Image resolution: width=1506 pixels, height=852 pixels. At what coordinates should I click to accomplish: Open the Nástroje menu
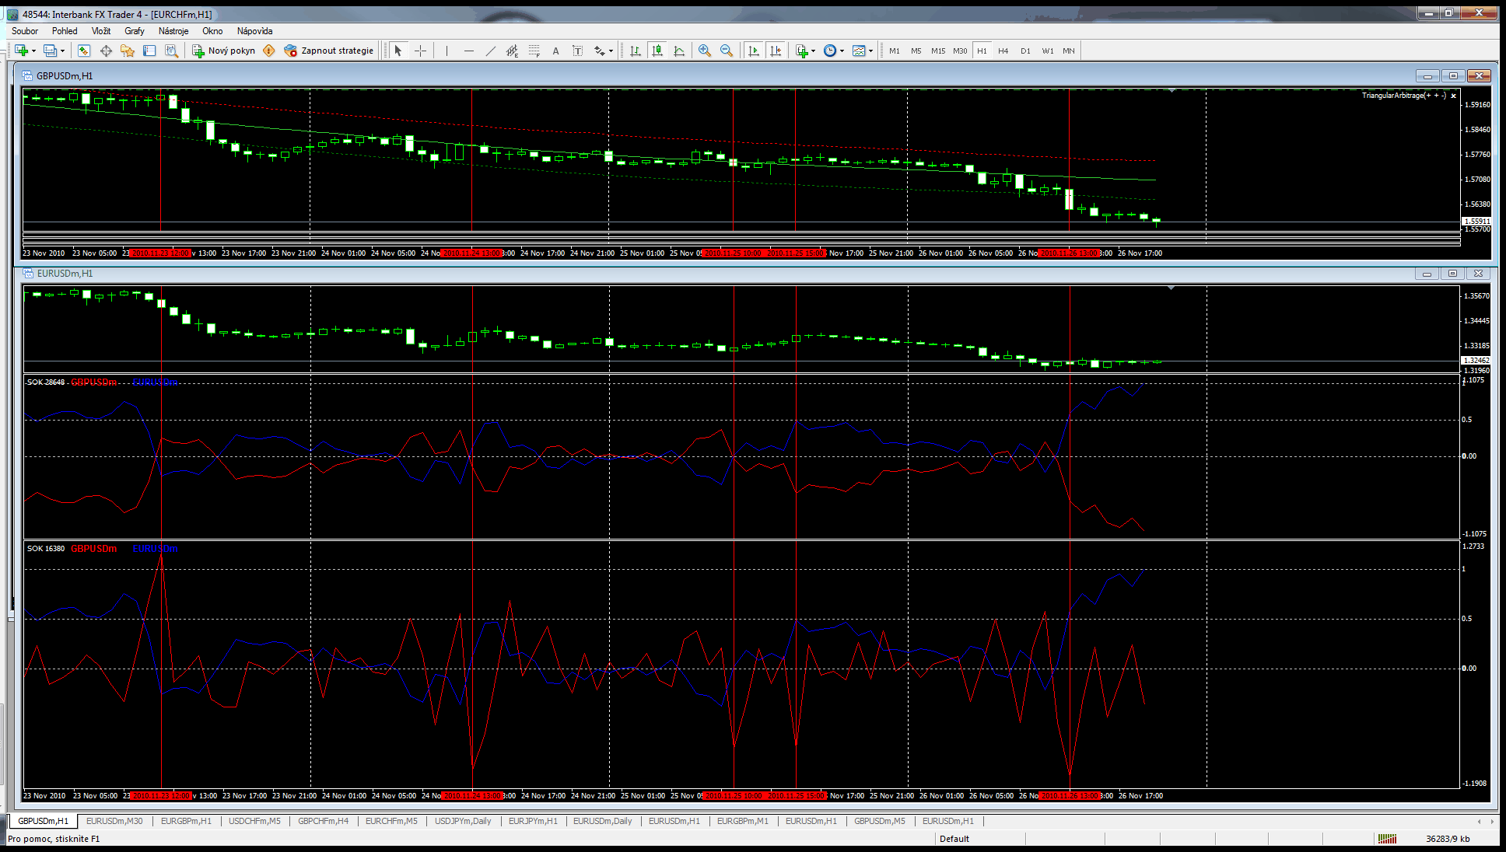tap(173, 31)
